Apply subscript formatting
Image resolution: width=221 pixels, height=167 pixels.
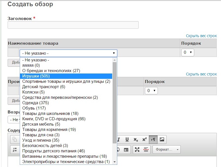click(136, 139)
